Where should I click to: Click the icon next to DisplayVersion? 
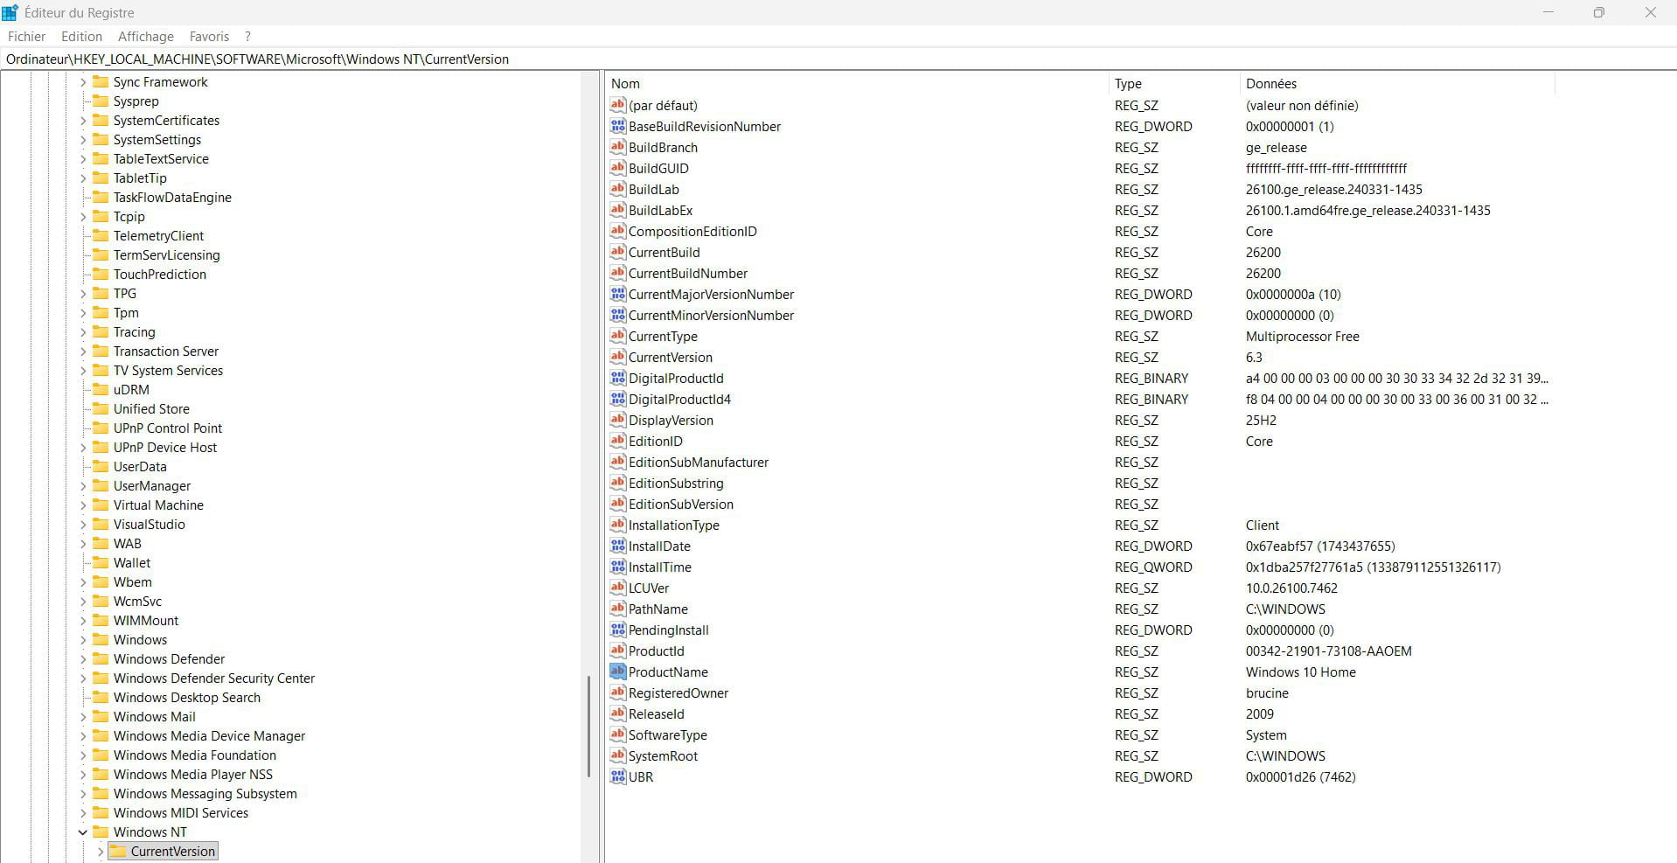click(x=618, y=420)
